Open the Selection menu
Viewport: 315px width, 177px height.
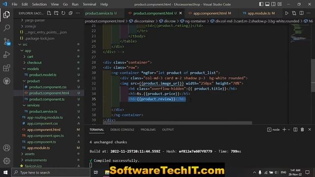tap(39, 4)
